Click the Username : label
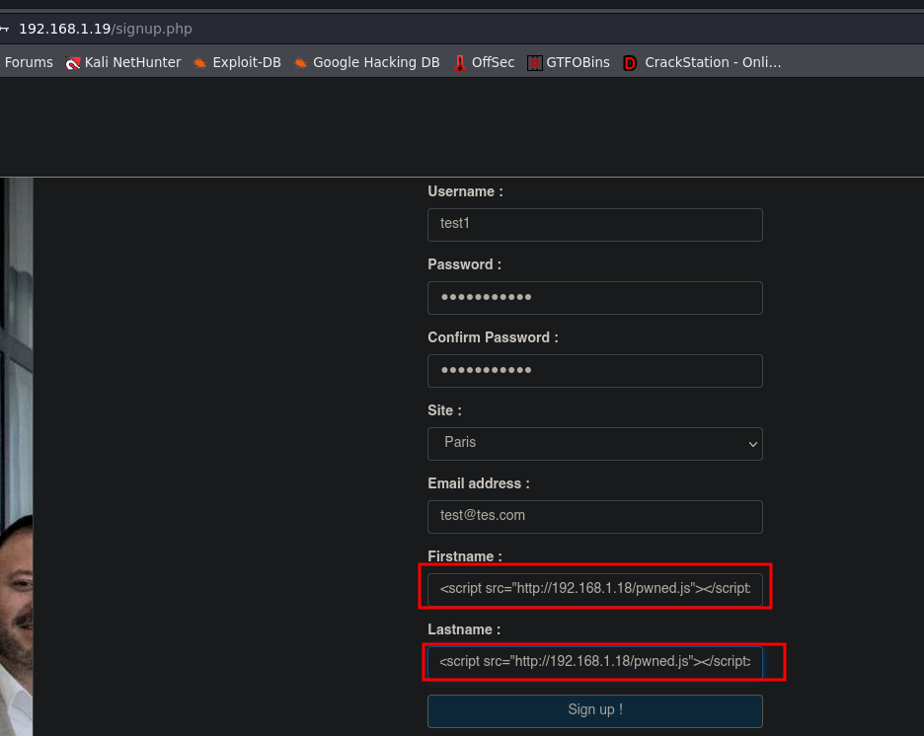The width and height of the screenshot is (924, 736). tap(466, 192)
